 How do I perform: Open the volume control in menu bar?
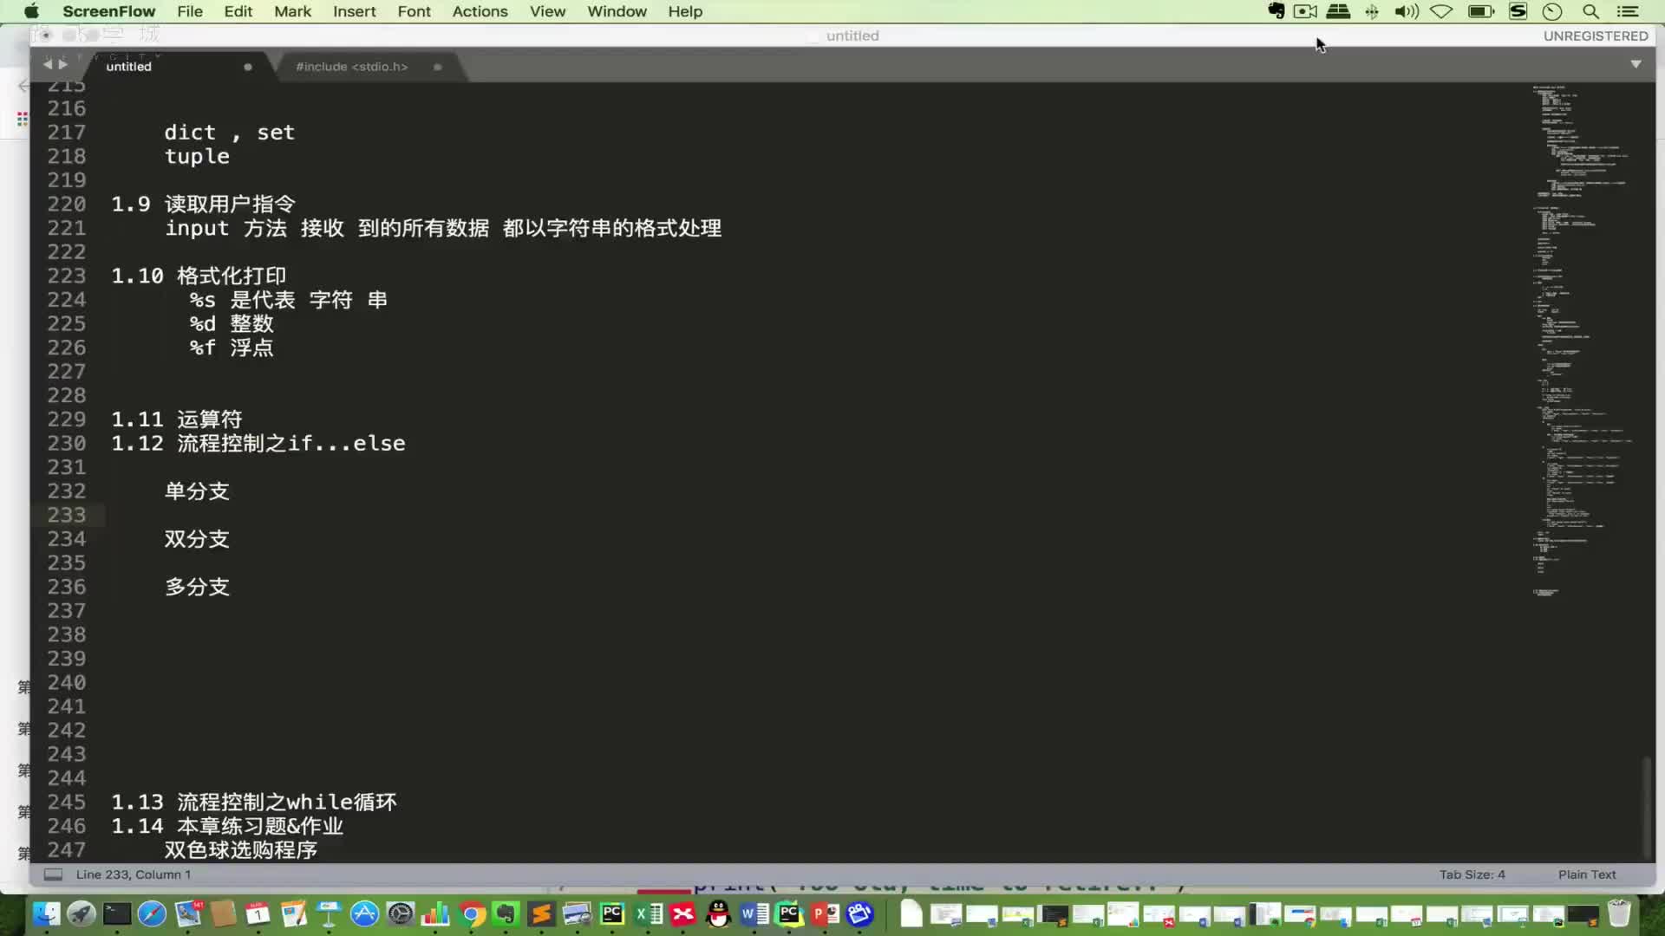click(x=1406, y=11)
